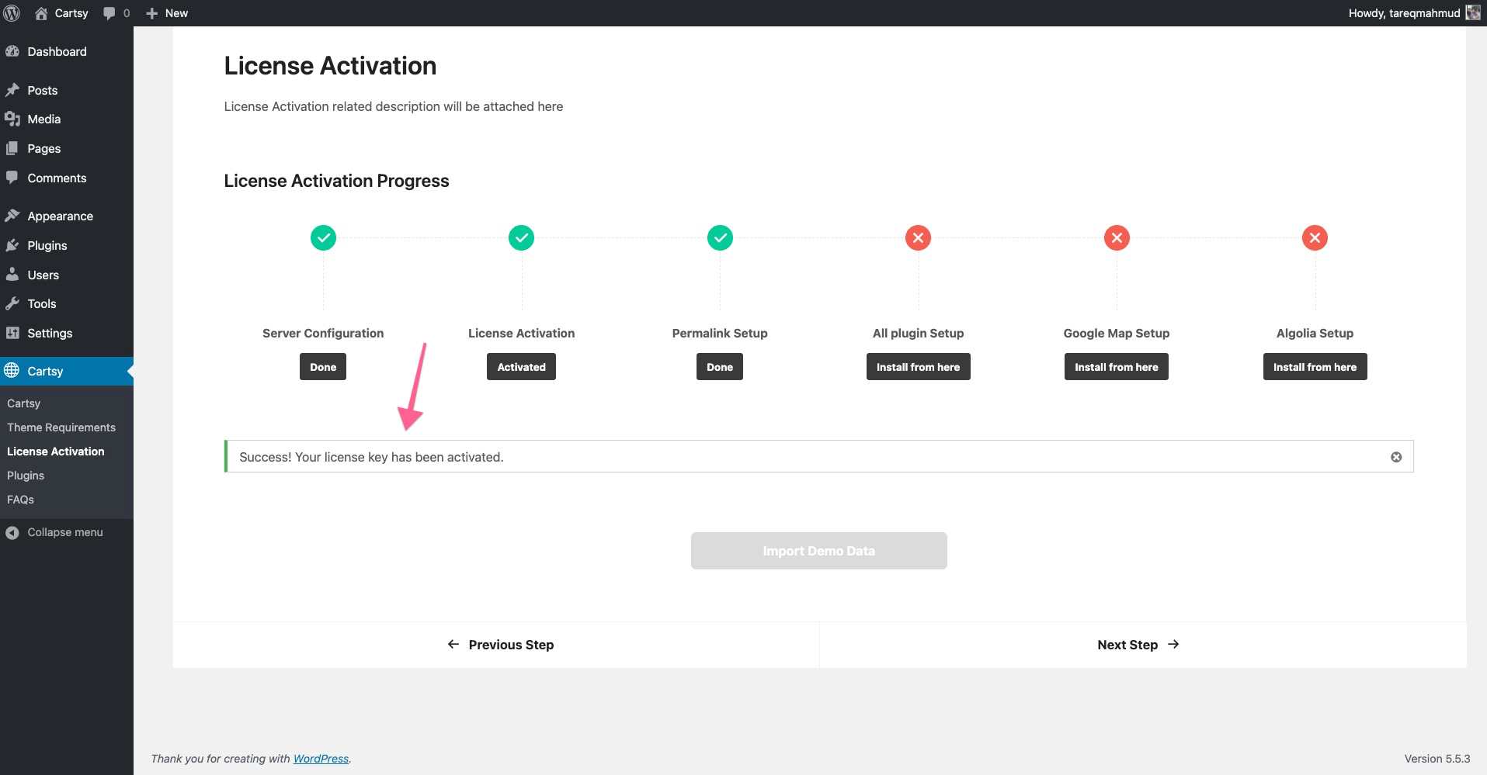Install from here for Algolia Setup
This screenshot has height=775, width=1487.
coord(1315,367)
